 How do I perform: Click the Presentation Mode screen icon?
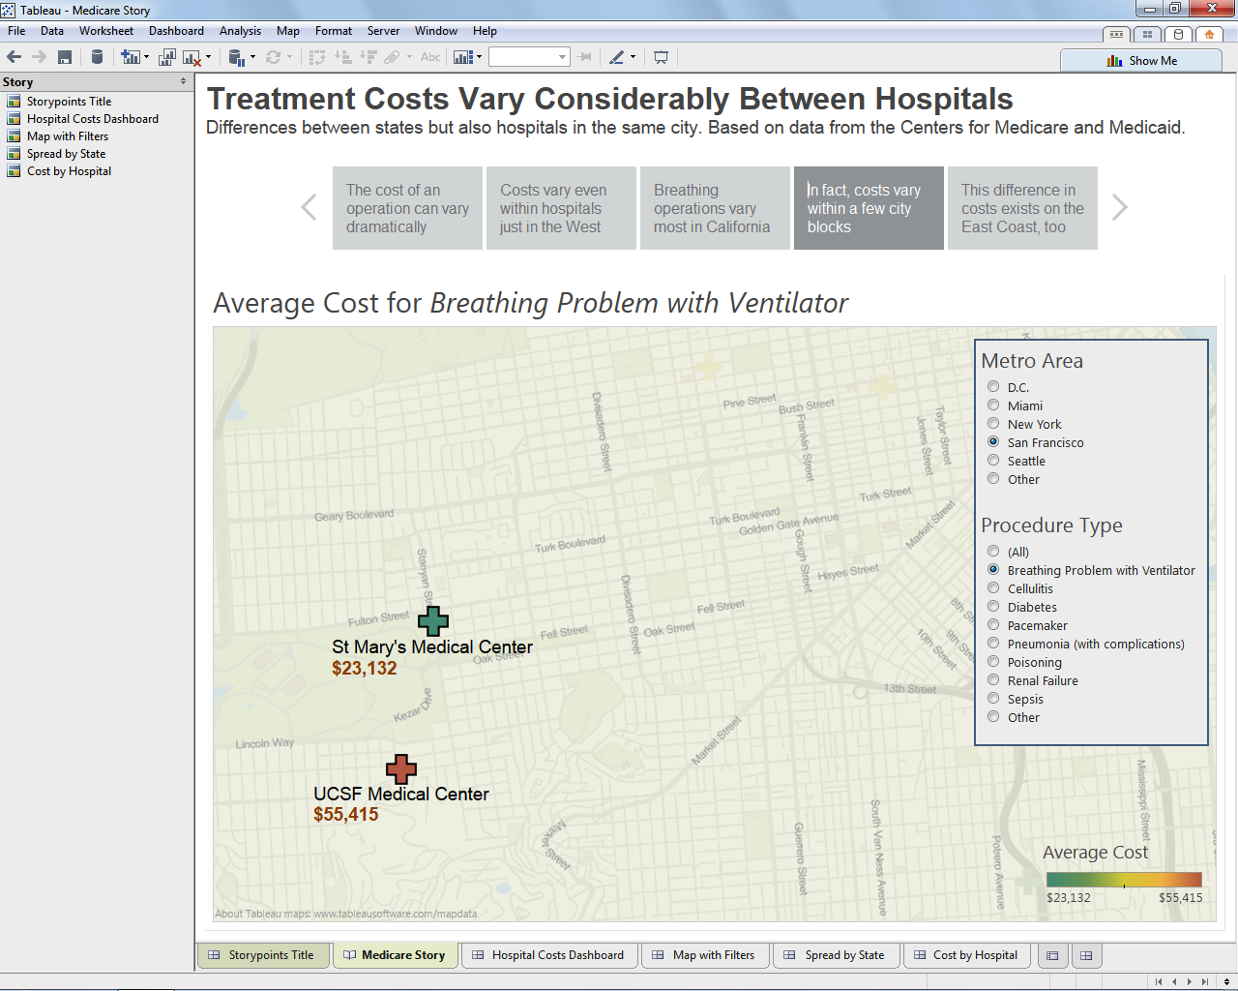(661, 57)
